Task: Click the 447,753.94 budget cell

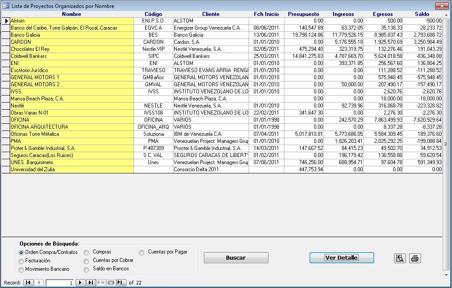Action: (304, 169)
